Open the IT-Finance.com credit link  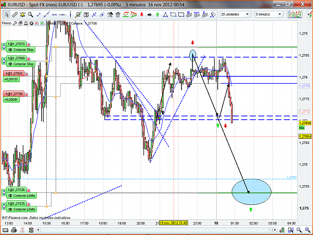pos(15,217)
